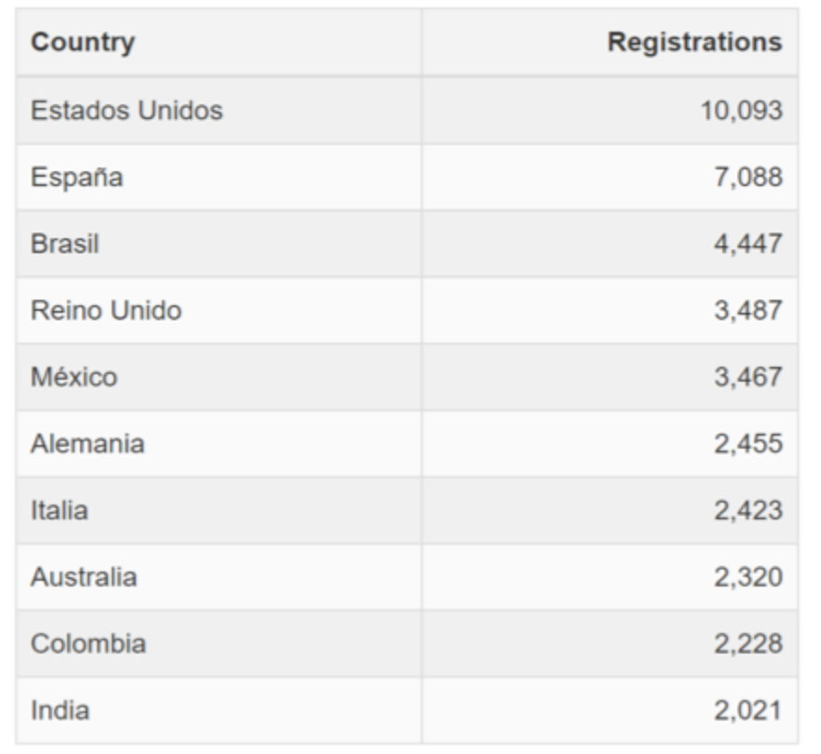The image size is (821, 754).
Task: Select the Australia row
Action: coord(408,577)
